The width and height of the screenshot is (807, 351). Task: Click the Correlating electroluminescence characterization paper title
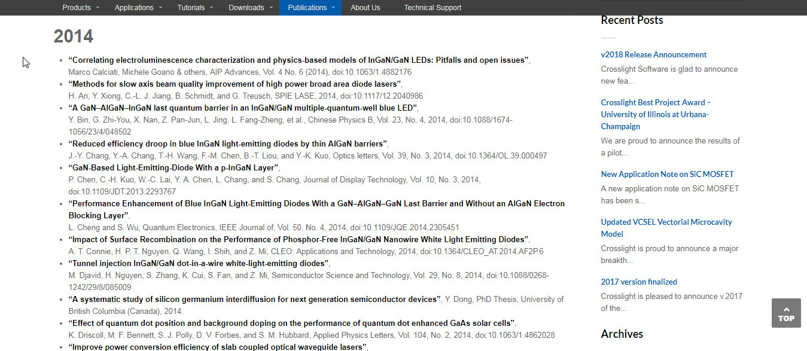coord(299,60)
